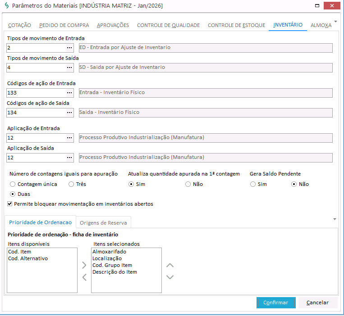Click ED - Entrada por Ajuste de Inventario description
The image size is (344, 316).
[x=206, y=48]
